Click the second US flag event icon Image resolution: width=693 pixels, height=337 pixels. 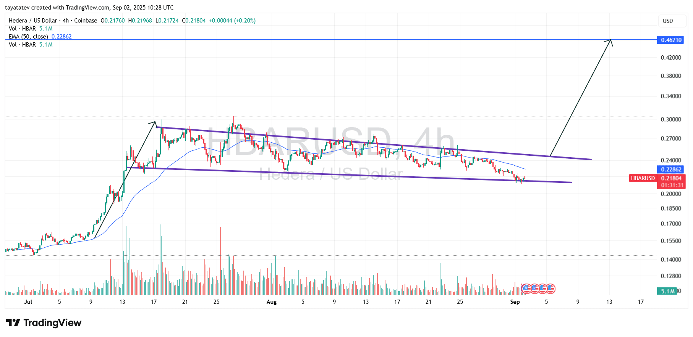point(534,289)
